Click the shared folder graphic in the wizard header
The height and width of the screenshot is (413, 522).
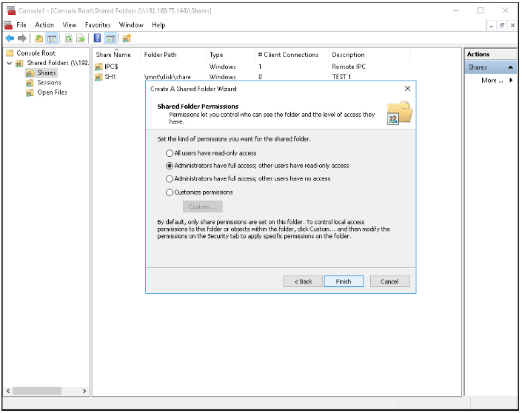pyautogui.click(x=399, y=113)
